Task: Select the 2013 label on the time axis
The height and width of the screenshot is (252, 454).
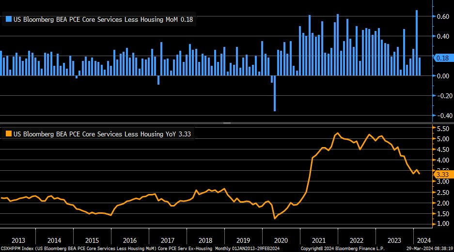Action: (x=17, y=240)
